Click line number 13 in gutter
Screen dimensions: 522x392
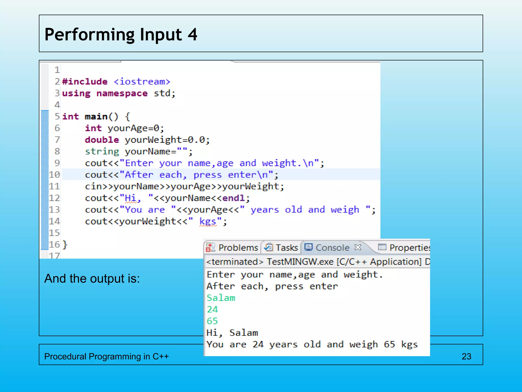(54, 210)
